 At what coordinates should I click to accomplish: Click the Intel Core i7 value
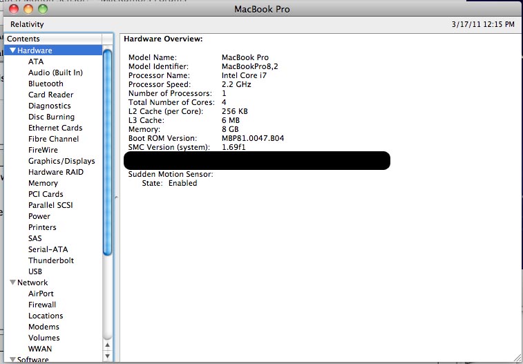(244, 75)
